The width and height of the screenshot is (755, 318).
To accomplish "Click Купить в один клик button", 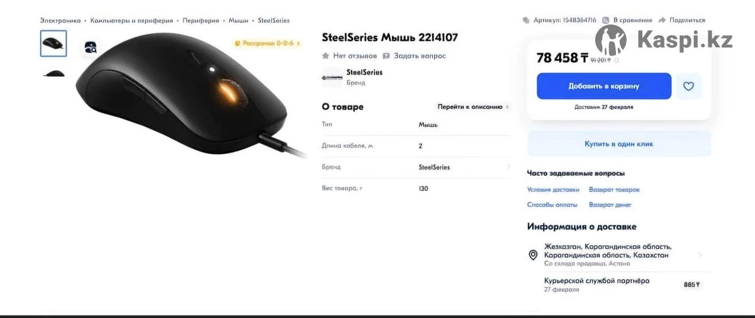I will [619, 144].
